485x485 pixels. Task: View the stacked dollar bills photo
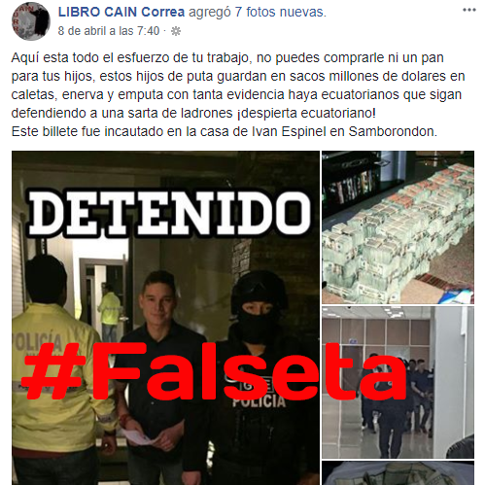click(398, 227)
